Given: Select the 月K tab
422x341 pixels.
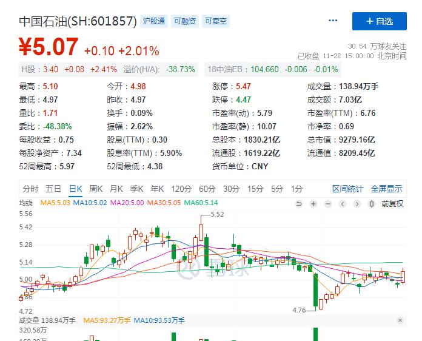Looking at the screenshot, I should [x=116, y=189].
